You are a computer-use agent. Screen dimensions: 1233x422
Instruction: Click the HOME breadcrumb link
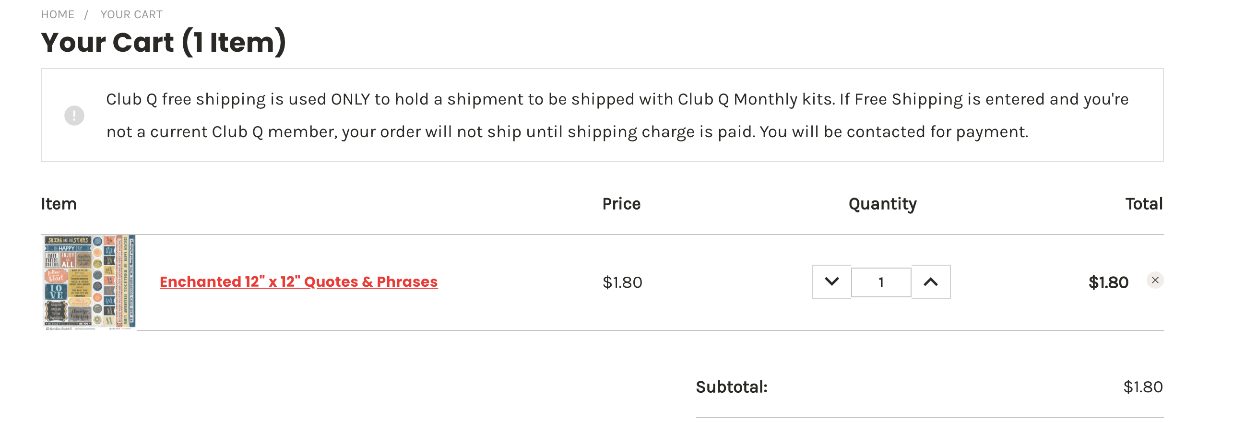coord(58,14)
